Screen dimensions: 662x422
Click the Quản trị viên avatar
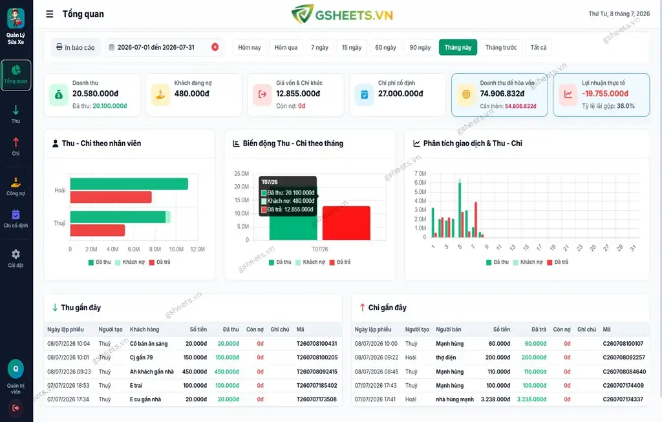tap(16, 369)
